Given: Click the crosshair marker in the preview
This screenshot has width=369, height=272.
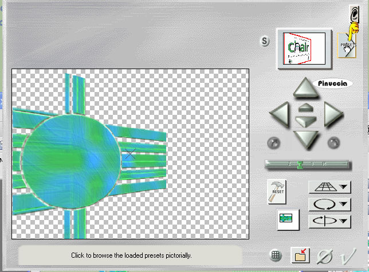Looking at the screenshot, I should pyautogui.click(x=130, y=154).
